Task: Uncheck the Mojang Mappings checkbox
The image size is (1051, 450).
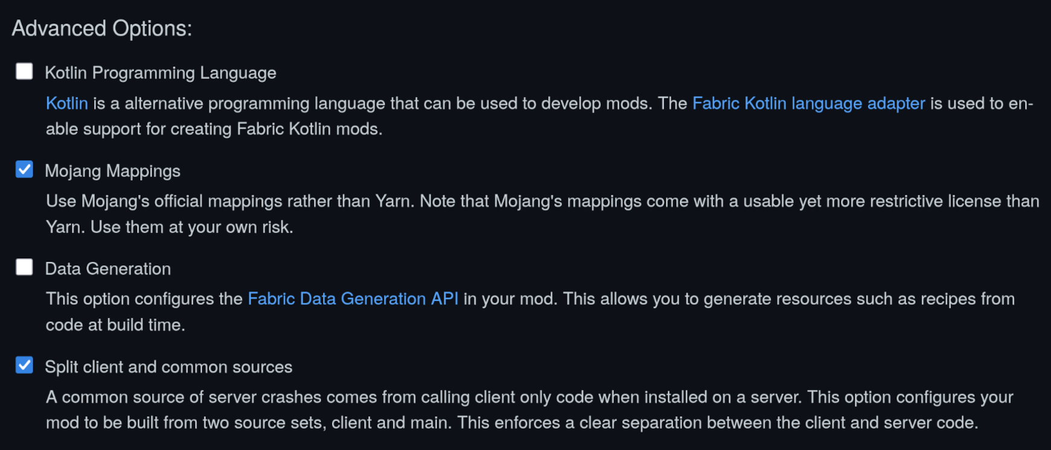Action: tap(24, 170)
